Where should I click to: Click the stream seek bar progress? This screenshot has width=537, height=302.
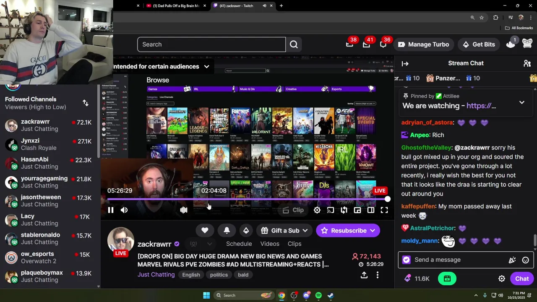247,200
